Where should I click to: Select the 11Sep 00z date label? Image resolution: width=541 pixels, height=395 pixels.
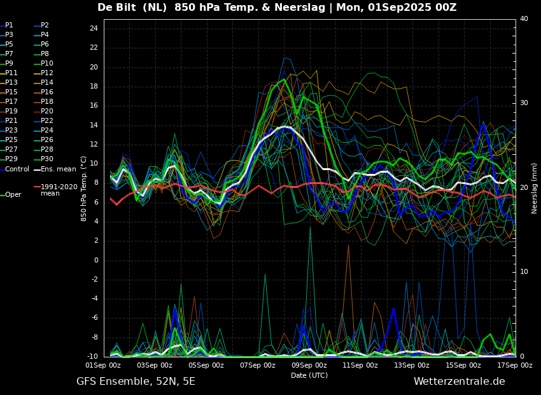[360, 365]
